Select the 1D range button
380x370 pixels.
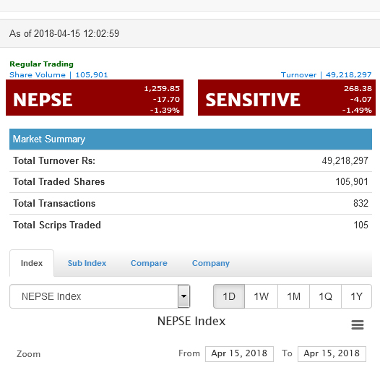click(229, 296)
